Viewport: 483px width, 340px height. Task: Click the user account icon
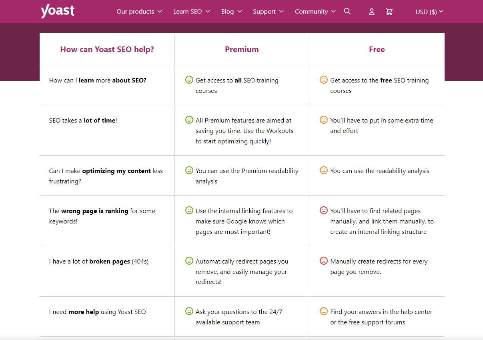pyautogui.click(x=372, y=12)
